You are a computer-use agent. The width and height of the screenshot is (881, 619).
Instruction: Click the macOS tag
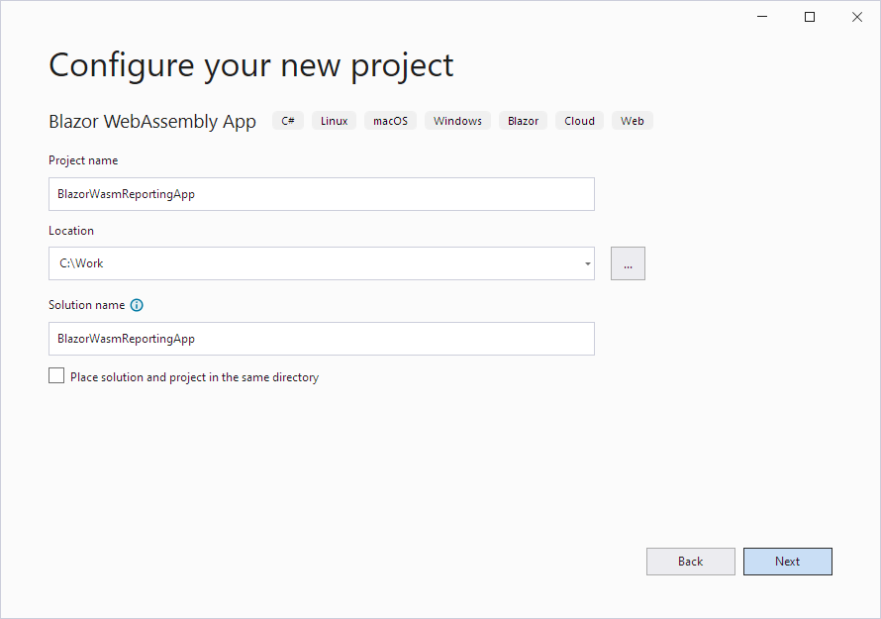390,121
